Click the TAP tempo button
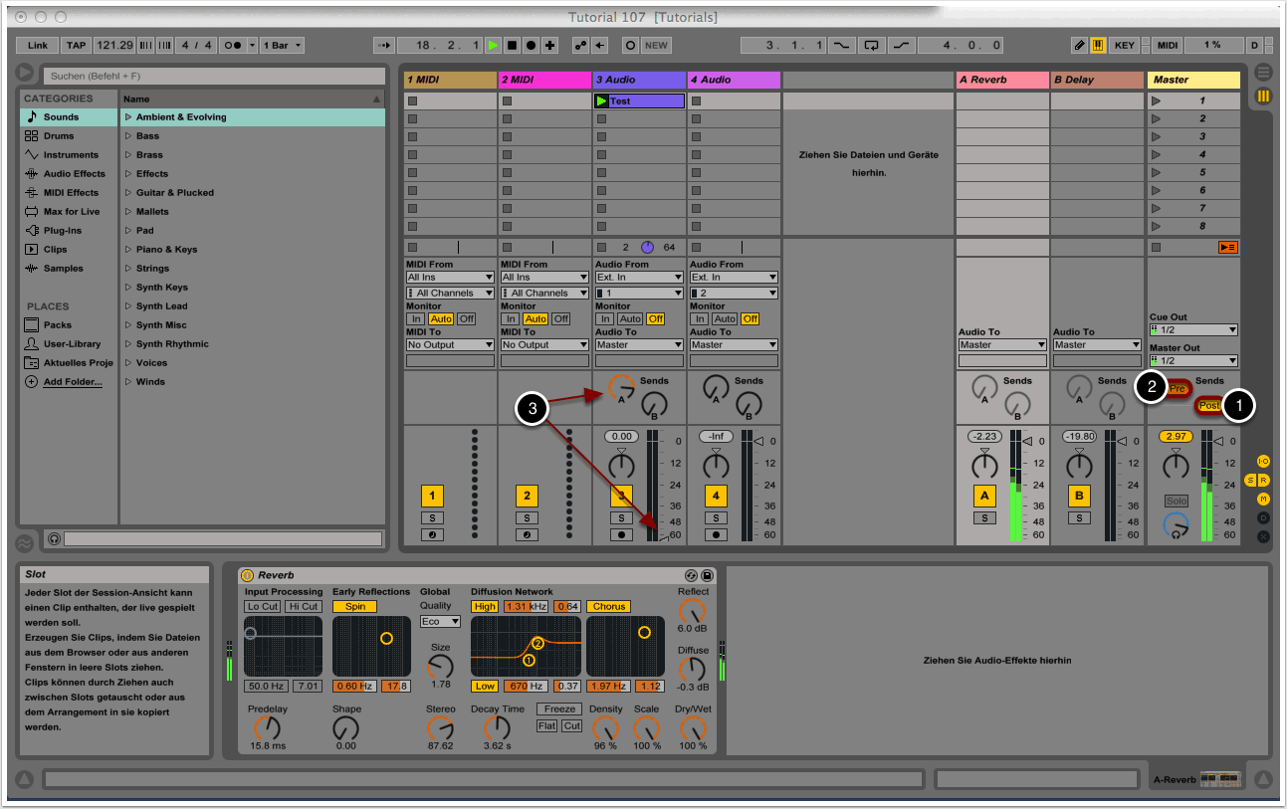 (x=76, y=45)
